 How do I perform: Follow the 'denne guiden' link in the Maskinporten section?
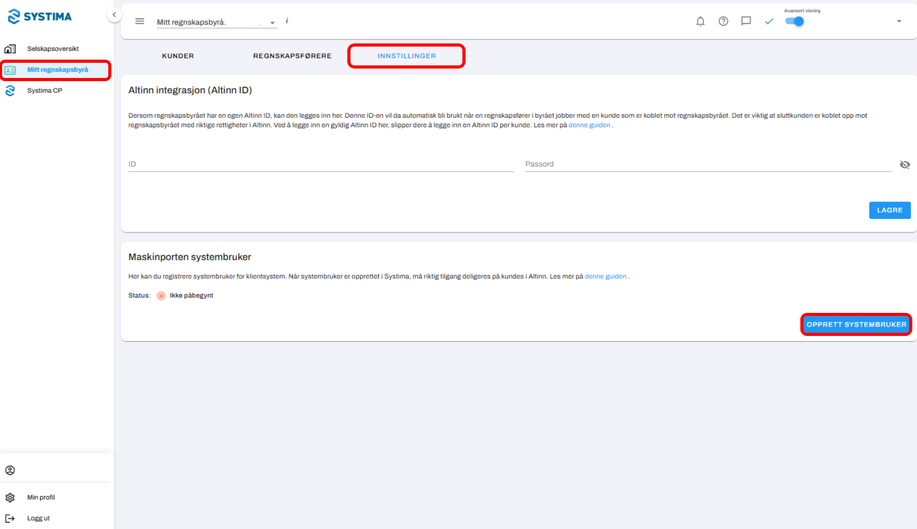(x=606, y=276)
